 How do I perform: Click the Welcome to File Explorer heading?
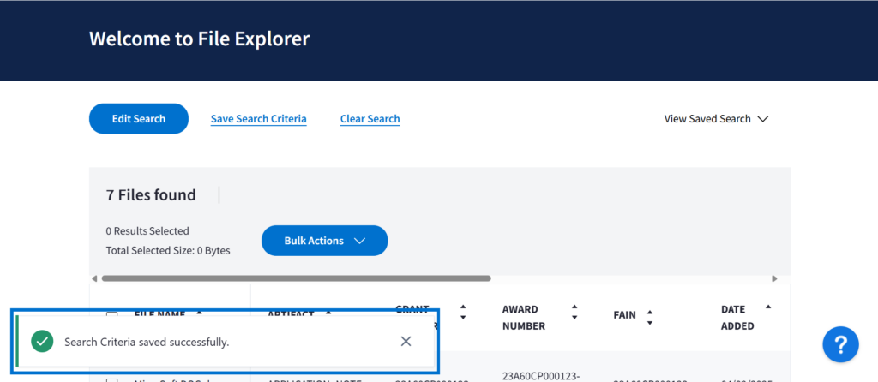pyautogui.click(x=199, y=39)
